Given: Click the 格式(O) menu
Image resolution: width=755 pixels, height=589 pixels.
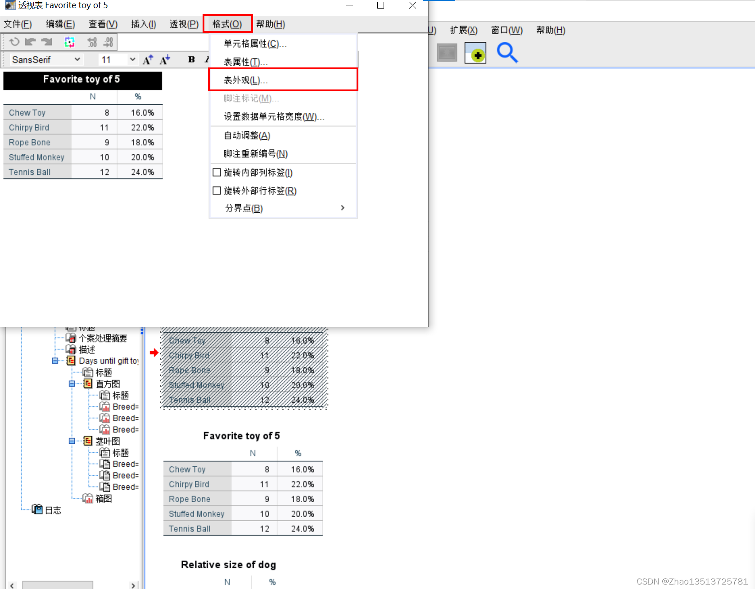Looking at the screenshot, I should point(227,24).
